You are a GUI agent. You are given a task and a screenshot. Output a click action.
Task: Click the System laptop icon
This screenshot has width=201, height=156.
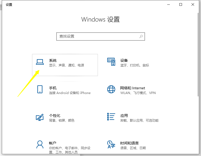pyautogui.click(x=40, y=62)
